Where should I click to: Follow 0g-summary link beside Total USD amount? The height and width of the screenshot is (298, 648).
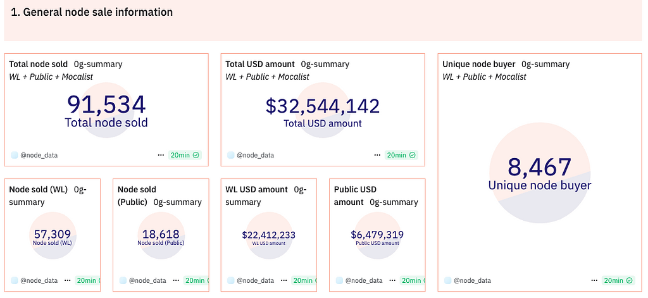(x=325, y=64)
